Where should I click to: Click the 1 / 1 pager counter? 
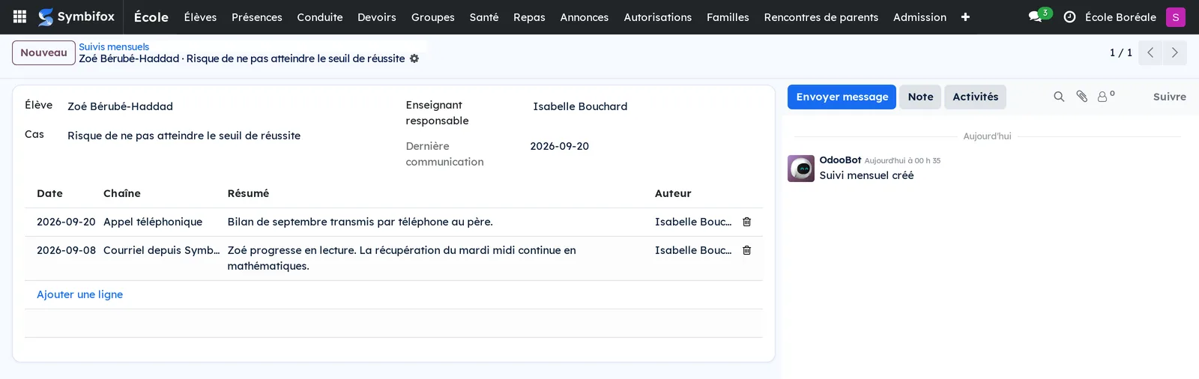[1120, 52]
